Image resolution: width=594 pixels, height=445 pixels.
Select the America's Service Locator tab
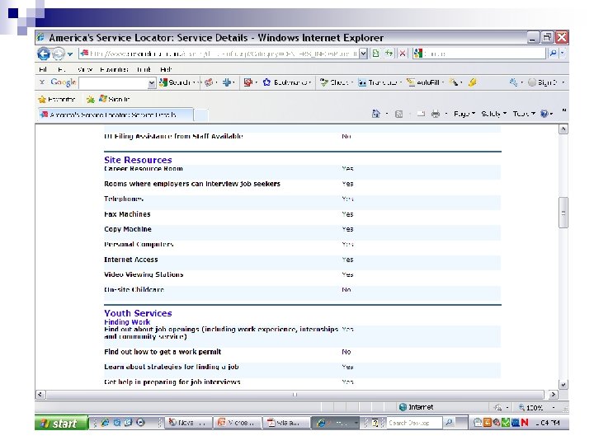(115, 115)
